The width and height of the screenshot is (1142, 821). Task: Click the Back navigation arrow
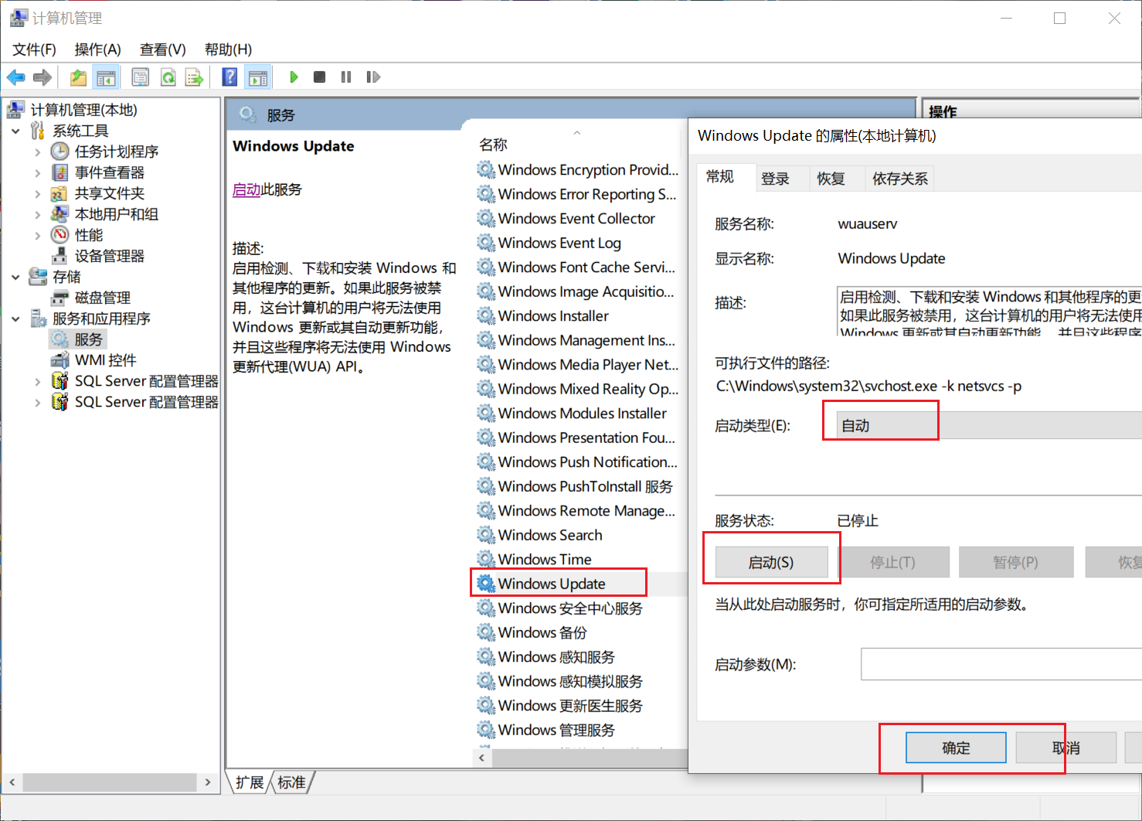[x=15, y=77]
